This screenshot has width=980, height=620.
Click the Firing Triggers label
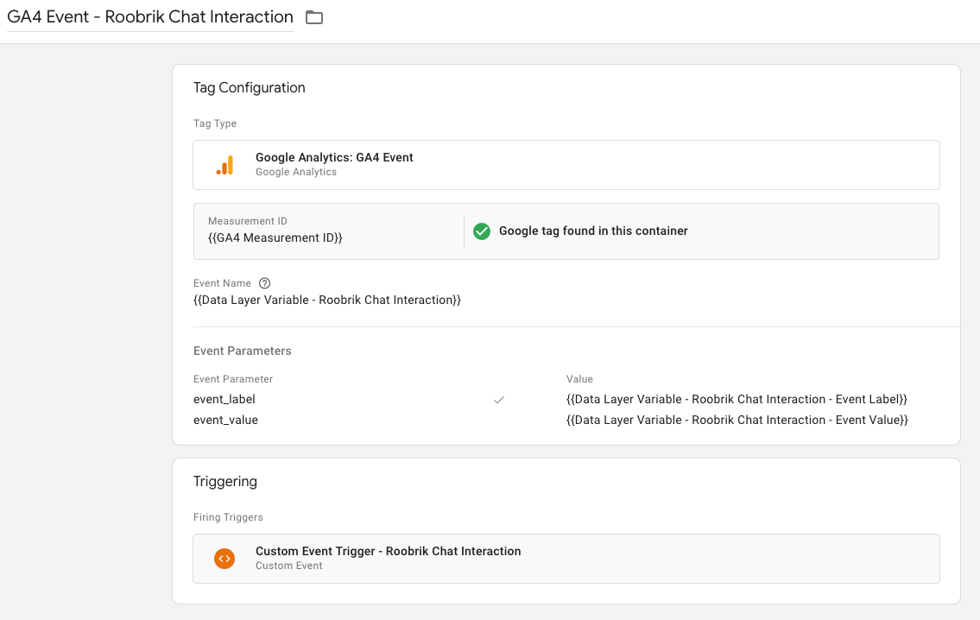click(228, 517)
